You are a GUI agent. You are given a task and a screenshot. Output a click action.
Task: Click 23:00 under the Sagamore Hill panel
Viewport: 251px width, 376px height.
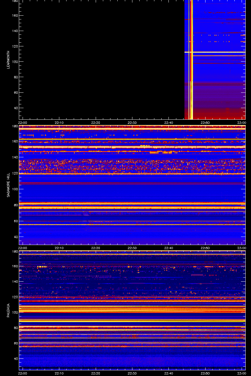tap(242, 248)
